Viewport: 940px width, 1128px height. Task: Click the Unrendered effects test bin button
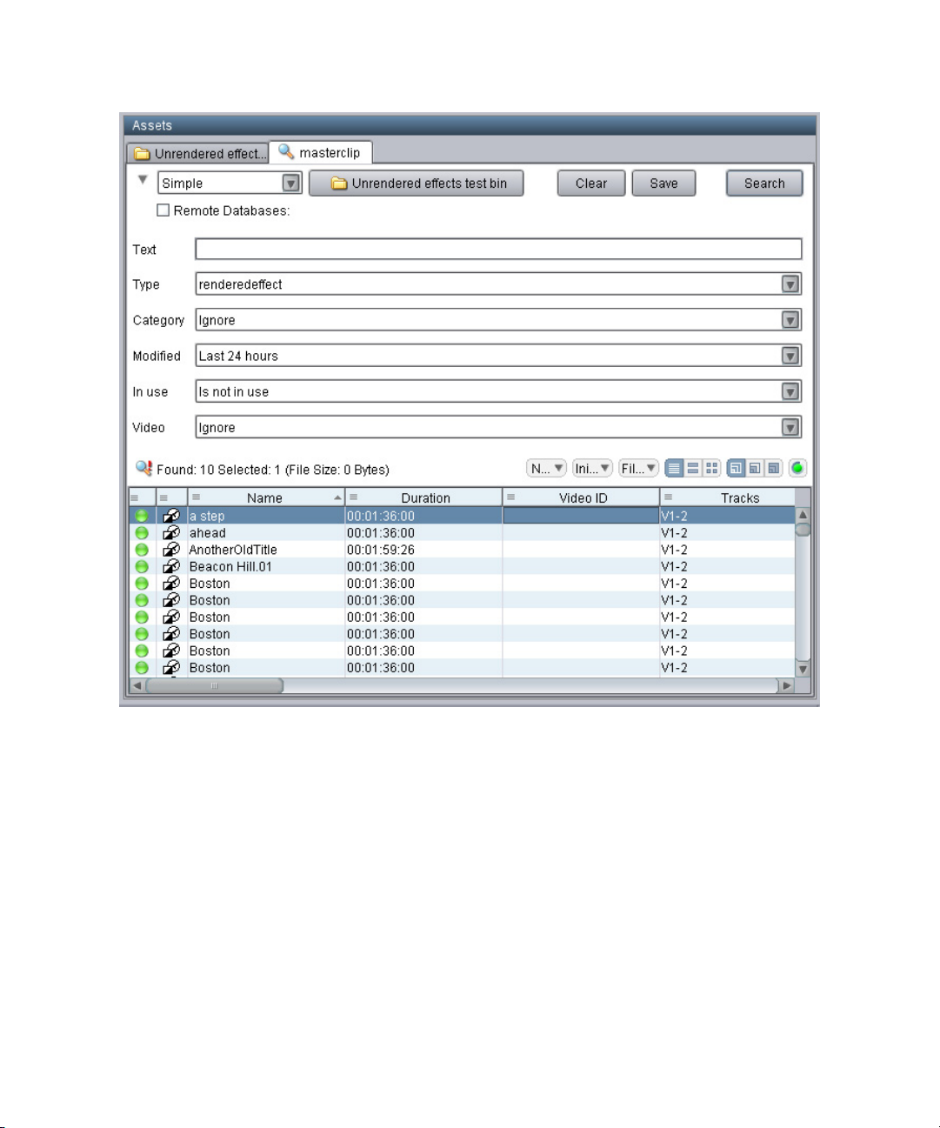417,184
